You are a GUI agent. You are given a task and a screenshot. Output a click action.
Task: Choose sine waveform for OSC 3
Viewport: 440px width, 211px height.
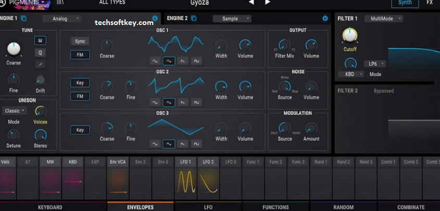155,144
